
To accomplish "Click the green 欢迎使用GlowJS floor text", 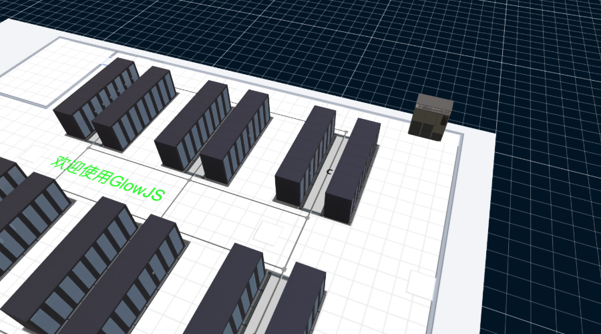I will pos(111,178).
